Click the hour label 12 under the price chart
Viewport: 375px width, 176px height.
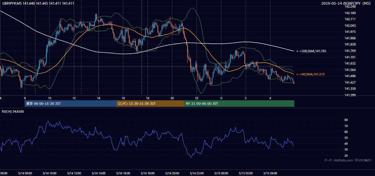click(x=74, y=98)
